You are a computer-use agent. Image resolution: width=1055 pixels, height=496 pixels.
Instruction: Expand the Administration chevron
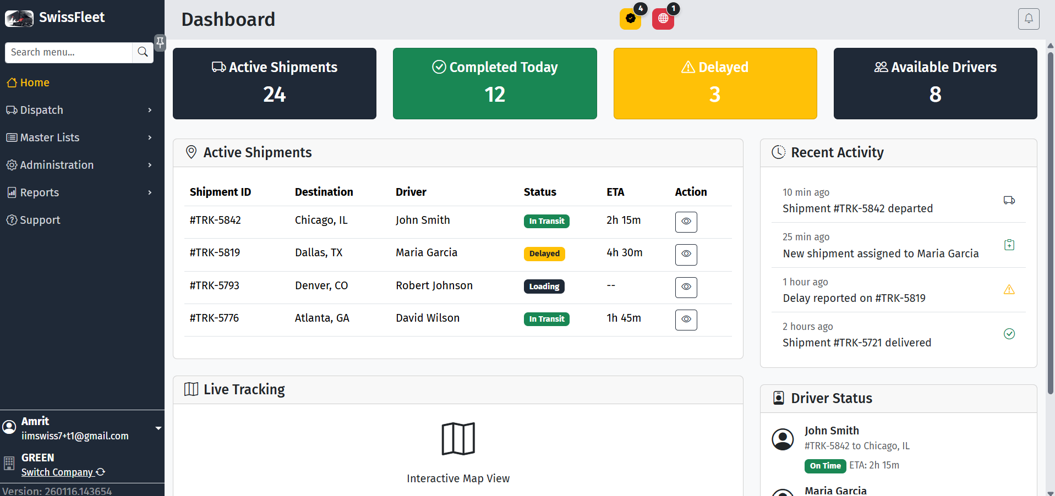150,165
